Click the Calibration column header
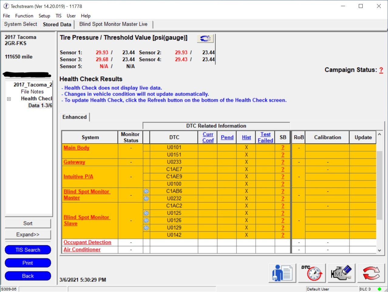Image resolution: width=388 pixels, height=292 pixels. (327, 137)
